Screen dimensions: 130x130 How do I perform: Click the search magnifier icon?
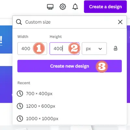pos(19,22)
